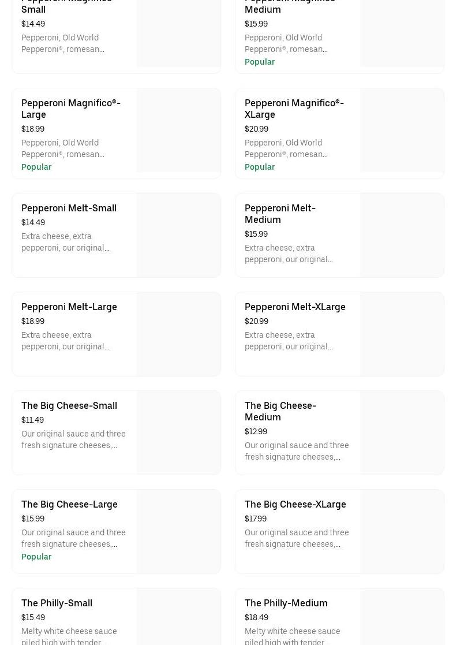The height and width of the screenshot is (645, 464).
Task: Click the $18.99 price under Pepperoni Melt-Large
Action: click(x=33, y=321)
